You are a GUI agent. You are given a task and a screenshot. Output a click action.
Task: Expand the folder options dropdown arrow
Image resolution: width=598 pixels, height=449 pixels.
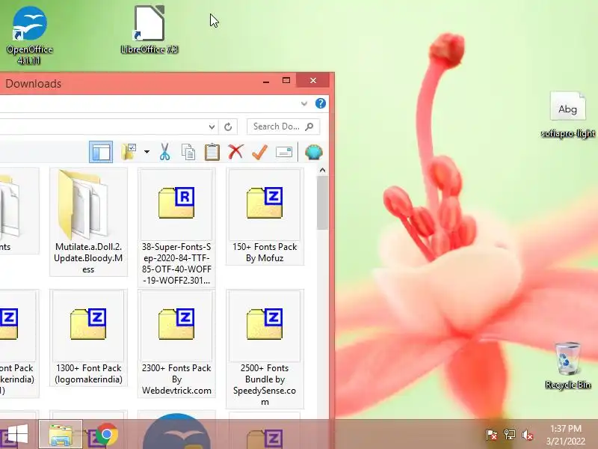(x=147, y=152)
